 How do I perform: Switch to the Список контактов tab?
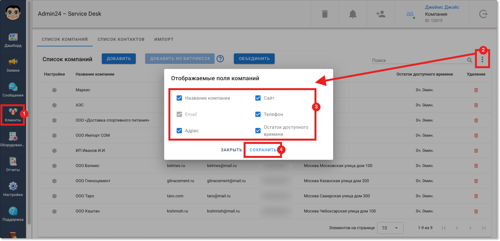pos(121,39)
